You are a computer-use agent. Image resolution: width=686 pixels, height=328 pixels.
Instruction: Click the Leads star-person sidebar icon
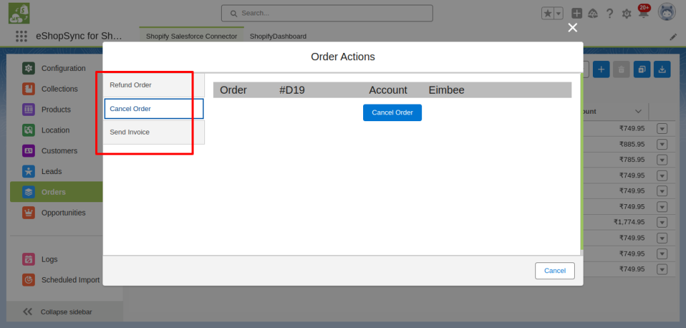click(x=28, y=171)
